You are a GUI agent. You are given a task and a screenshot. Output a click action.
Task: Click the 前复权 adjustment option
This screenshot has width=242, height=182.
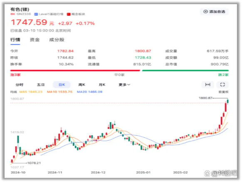click(x=223, y=92)
